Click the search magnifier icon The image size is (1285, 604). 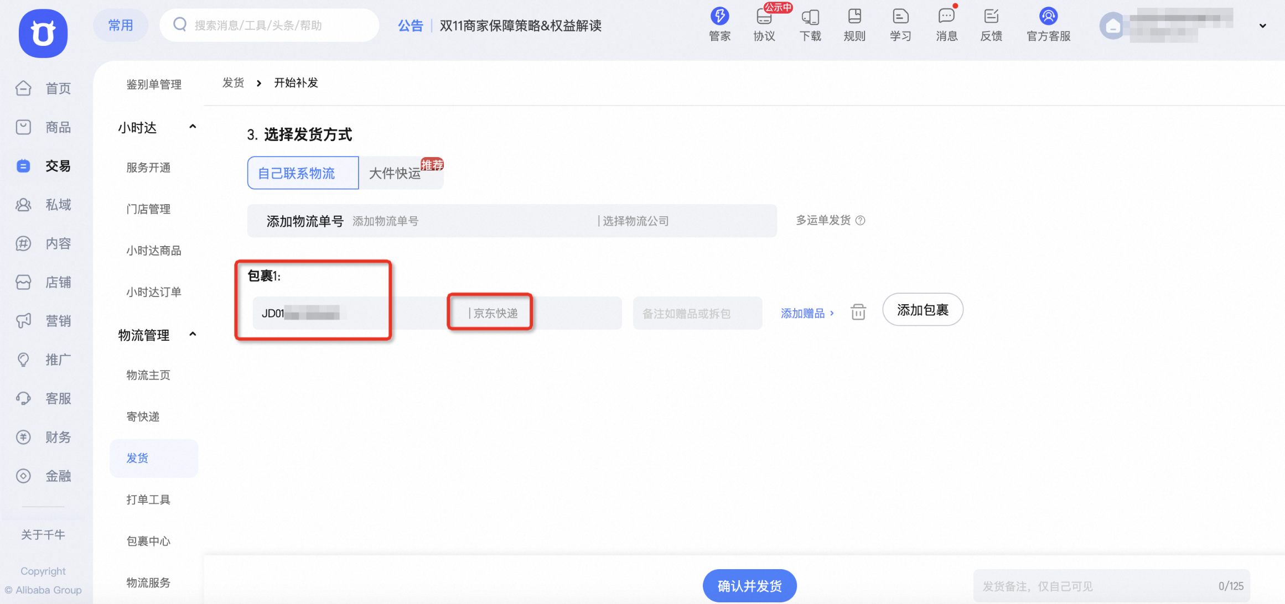(x=180, y=24)
